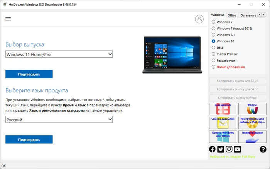Open the Instagram page icon
This screenshot has height=169, width=270.
(x=229, y=149)
